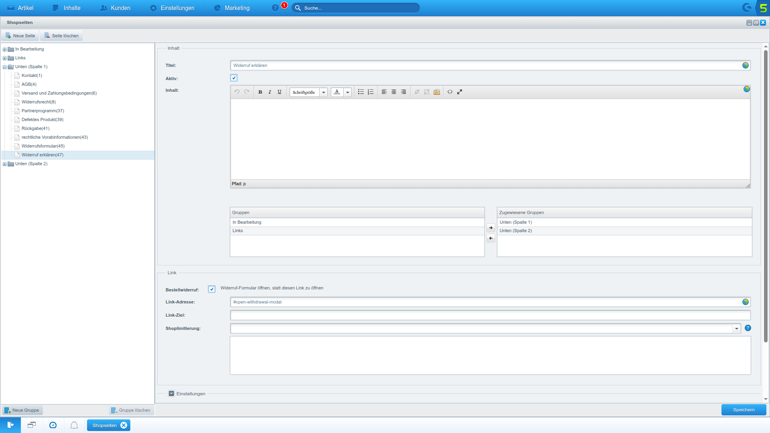Click the Seite löschen button

[x=62, y=36]
